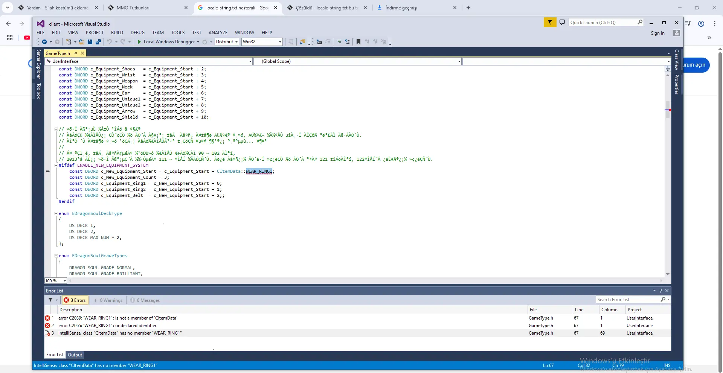
Task: Click the Quick Launch search magnifier
Action: 640,22
